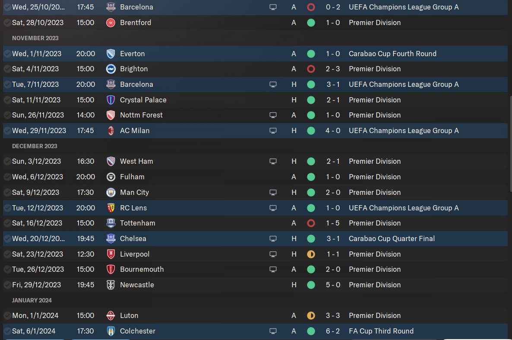Screen dimensions: 512x340
Task: Open the 5 - 0 Newcastle match result
Action: [x=333, y=285]
